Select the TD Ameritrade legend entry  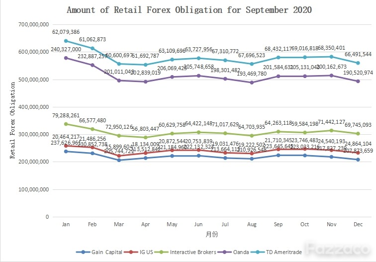[x=276, y=252]
